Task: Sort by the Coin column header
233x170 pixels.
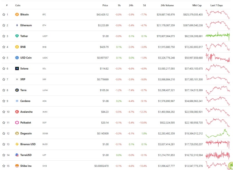Action: 18,5
